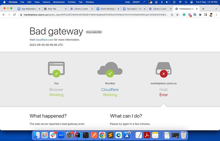Click the address bar URL field
This screenshot has height=141, width=220.
[95, 15]
